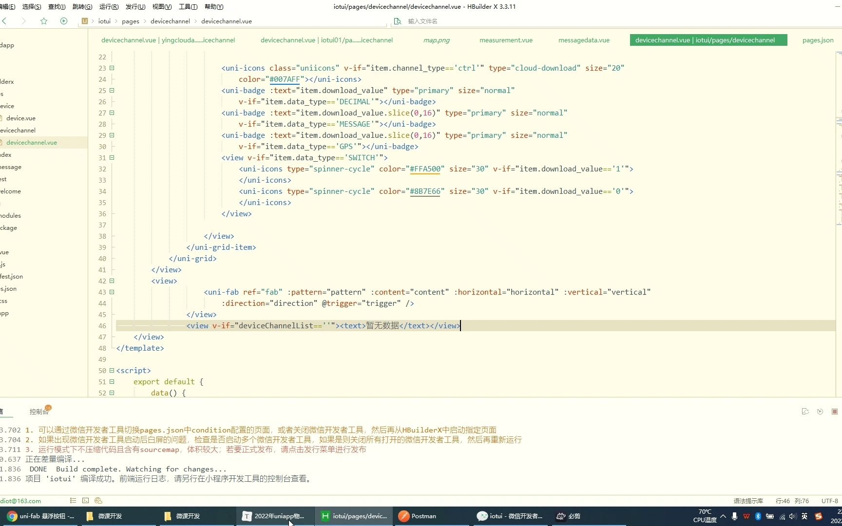
Task: Open the terminal icon in status bar
Action: [x=86, y=501]
